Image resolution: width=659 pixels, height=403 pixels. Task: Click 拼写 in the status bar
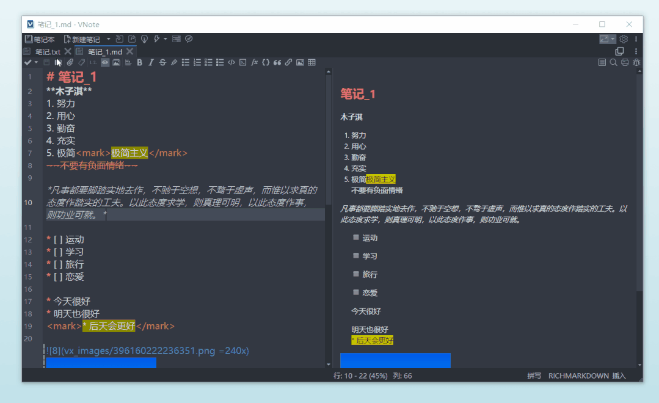(x=534, y=376)
